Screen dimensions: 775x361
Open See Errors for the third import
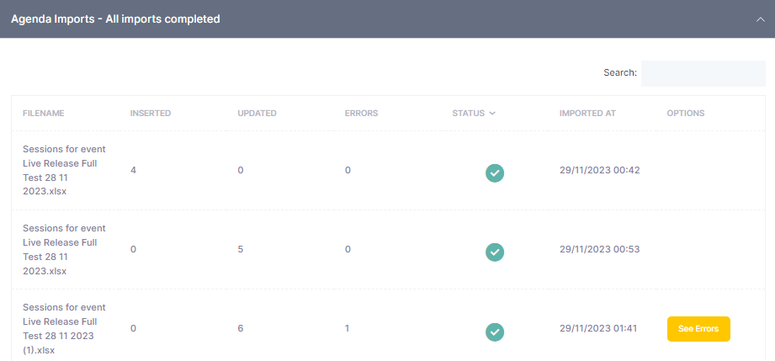click(698, 329)
